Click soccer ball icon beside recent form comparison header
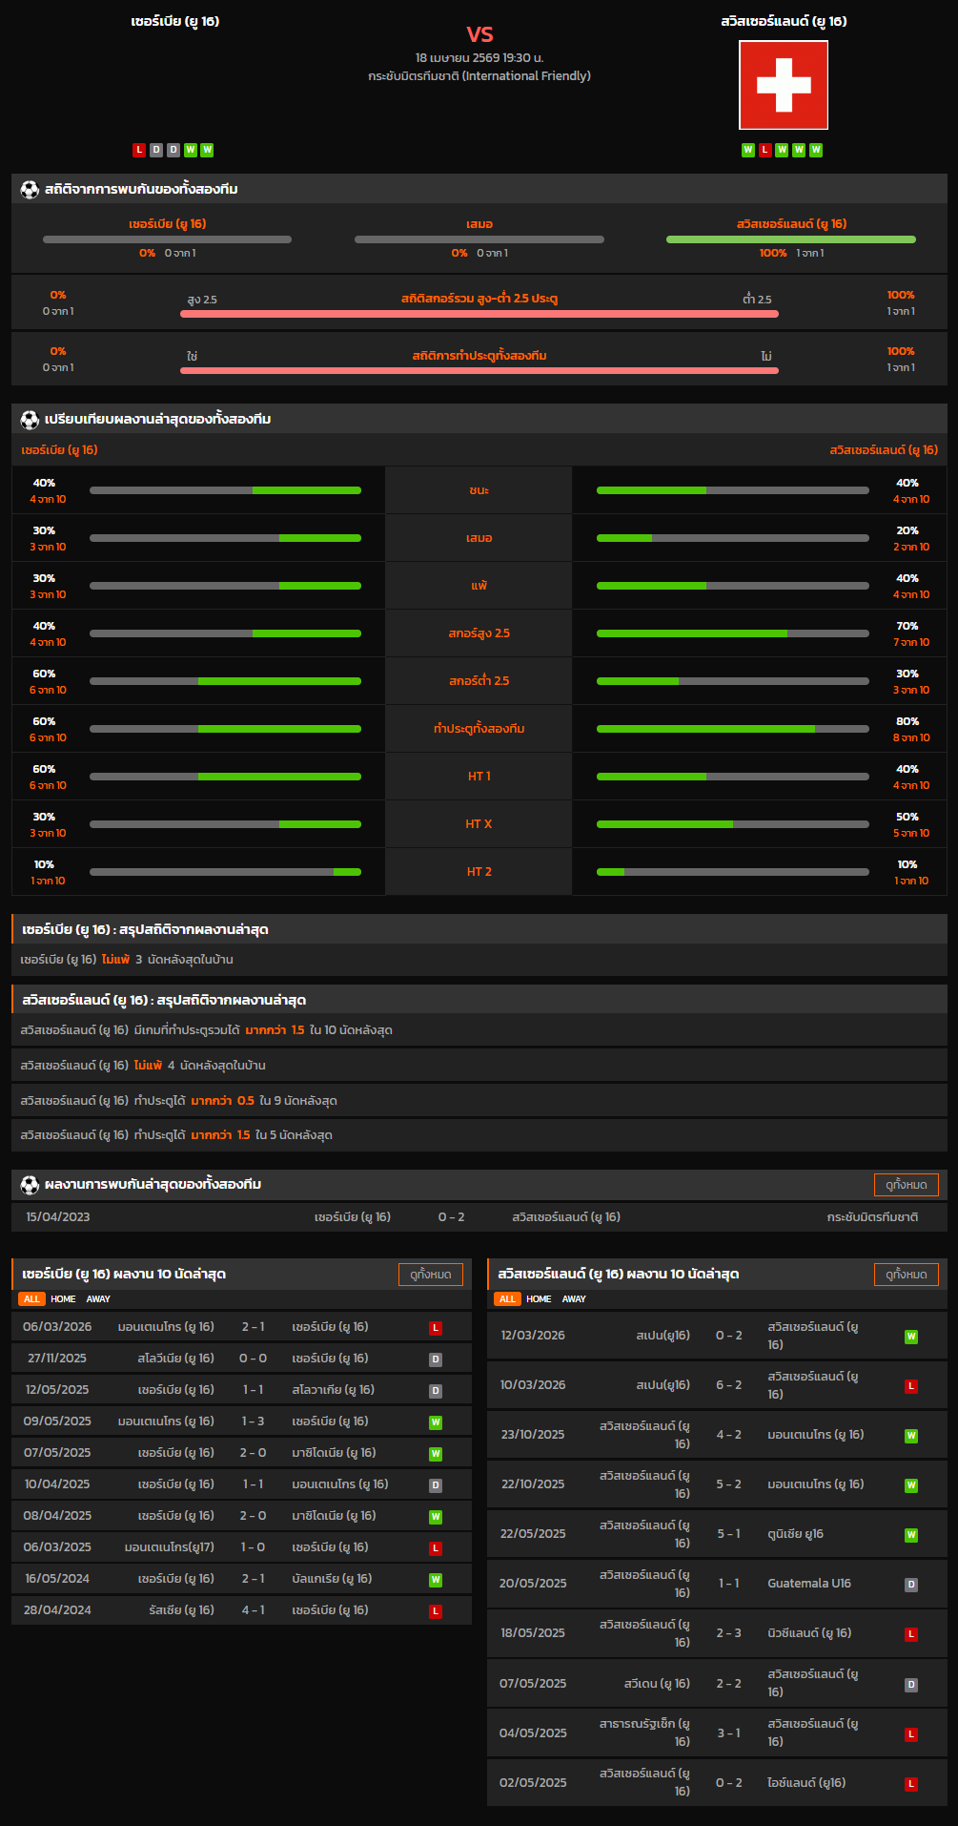 [x=30, y=419]
